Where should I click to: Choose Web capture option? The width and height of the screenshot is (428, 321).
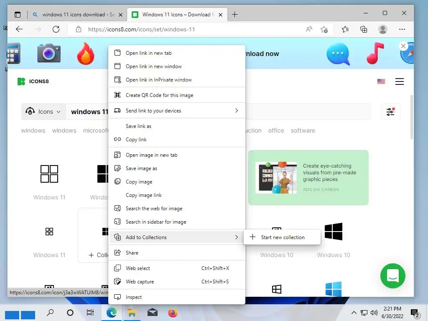tap(177, 282)
